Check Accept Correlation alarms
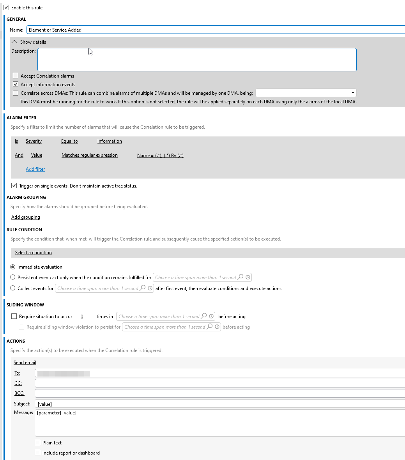The image size is (405, 460). [16, 76]
